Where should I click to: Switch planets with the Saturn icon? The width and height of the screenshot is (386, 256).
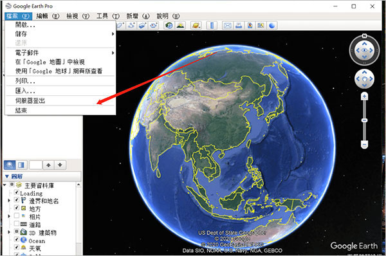pyautogui.click(x=196, y=25)
